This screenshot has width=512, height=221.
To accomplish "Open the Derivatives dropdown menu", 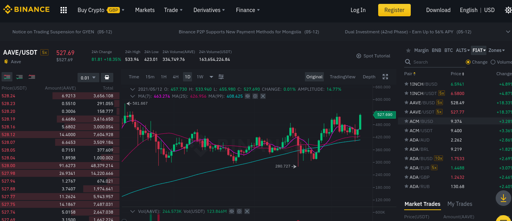I will coord(210,10).
